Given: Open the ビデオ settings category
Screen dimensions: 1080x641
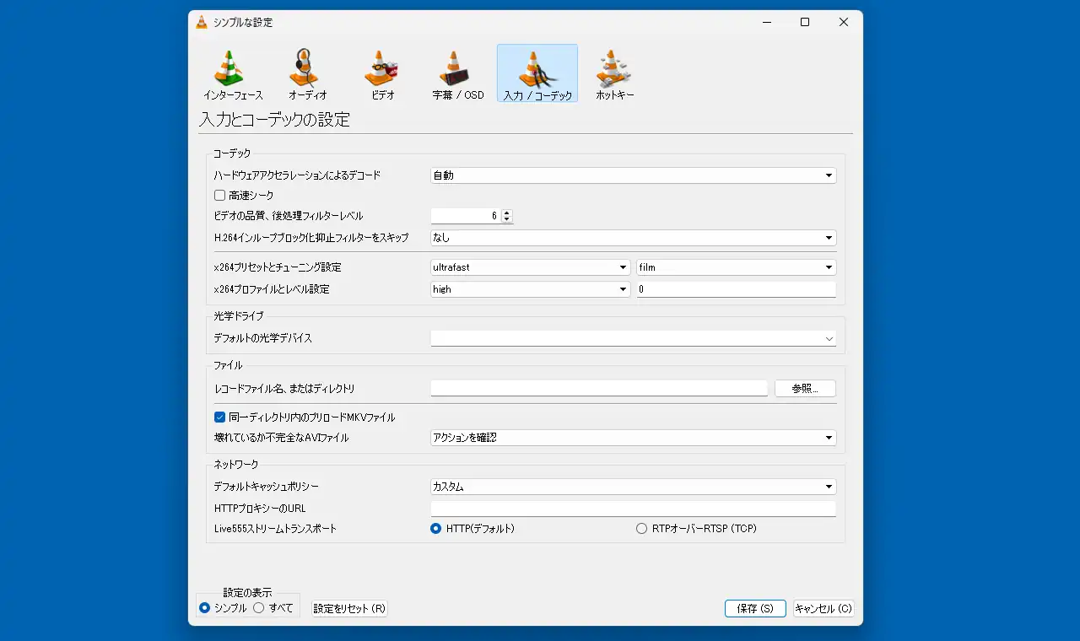Looking at the screenshot, I should tap(382, 73).
